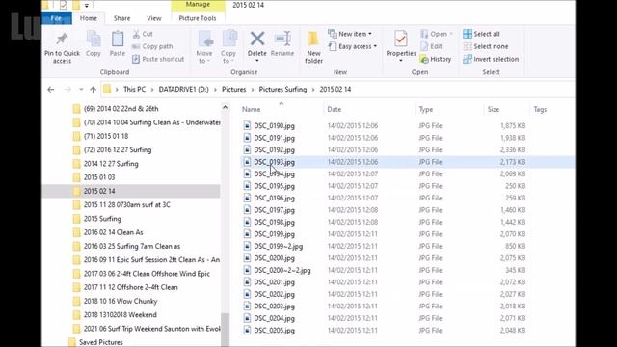Expand the chevron after Pictures Surfing breadcrumb

pos(313,90)
